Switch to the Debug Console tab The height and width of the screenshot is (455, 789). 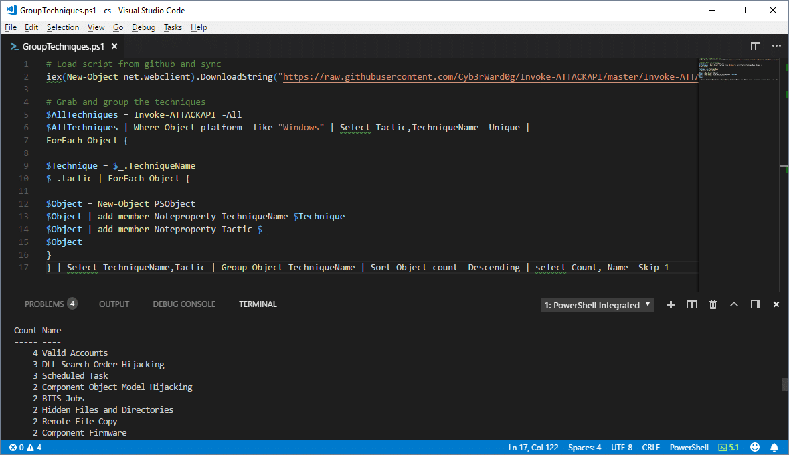(184, 304)
